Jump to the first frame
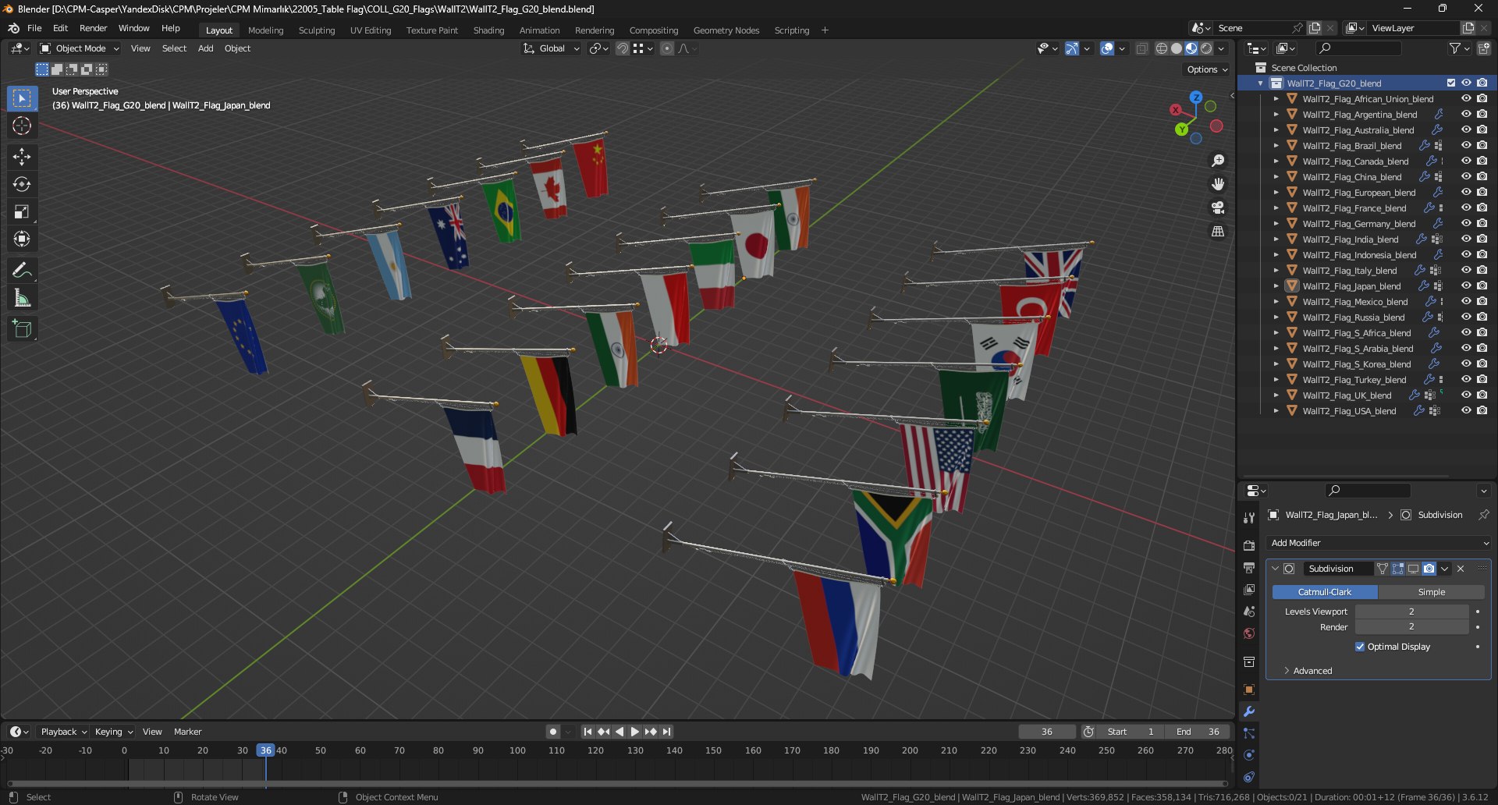1498x805 pixels. coord(587,732)
